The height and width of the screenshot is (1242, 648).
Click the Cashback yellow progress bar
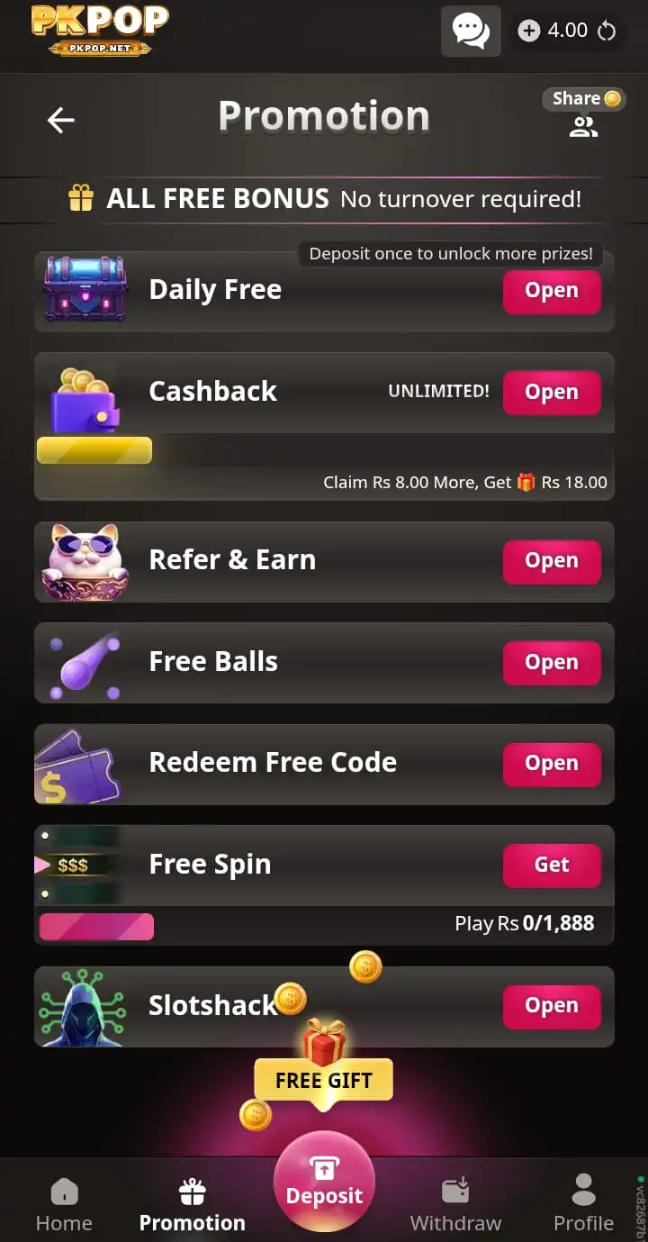point(94,450)
